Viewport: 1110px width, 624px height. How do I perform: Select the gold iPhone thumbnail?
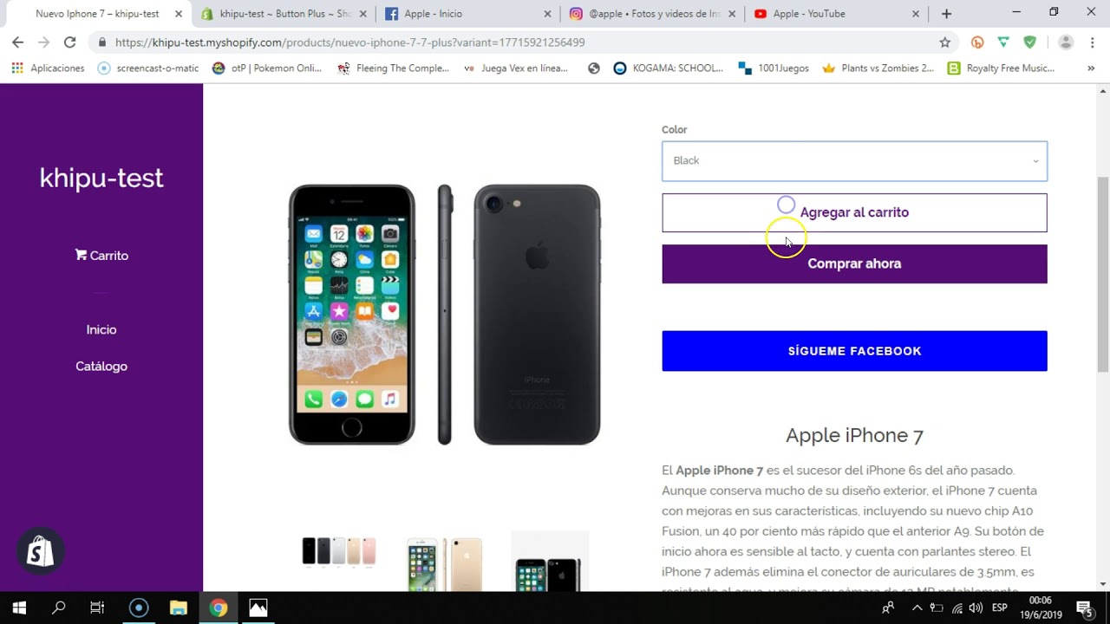click(444, 562)
